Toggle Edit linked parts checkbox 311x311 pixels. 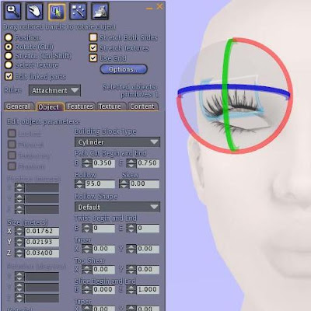9,76
